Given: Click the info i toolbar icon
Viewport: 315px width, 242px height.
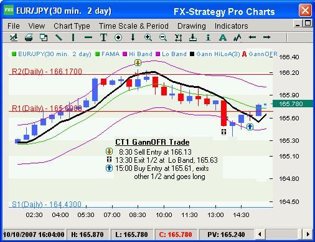Looking at the screenshot, I should [208, 37].
